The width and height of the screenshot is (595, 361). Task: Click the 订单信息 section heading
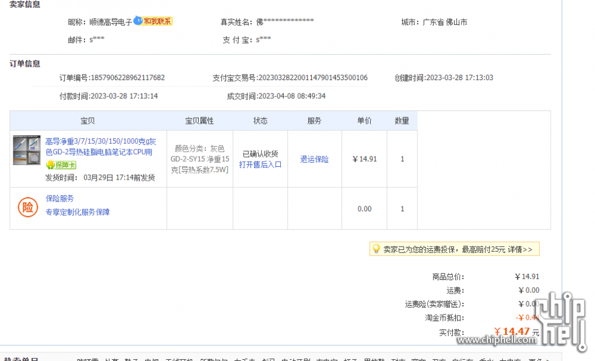[x=25, y=64]
